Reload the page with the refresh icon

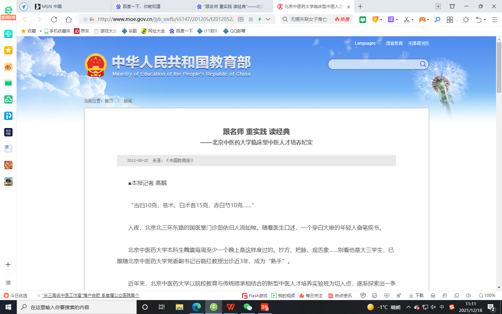[54, 20]
